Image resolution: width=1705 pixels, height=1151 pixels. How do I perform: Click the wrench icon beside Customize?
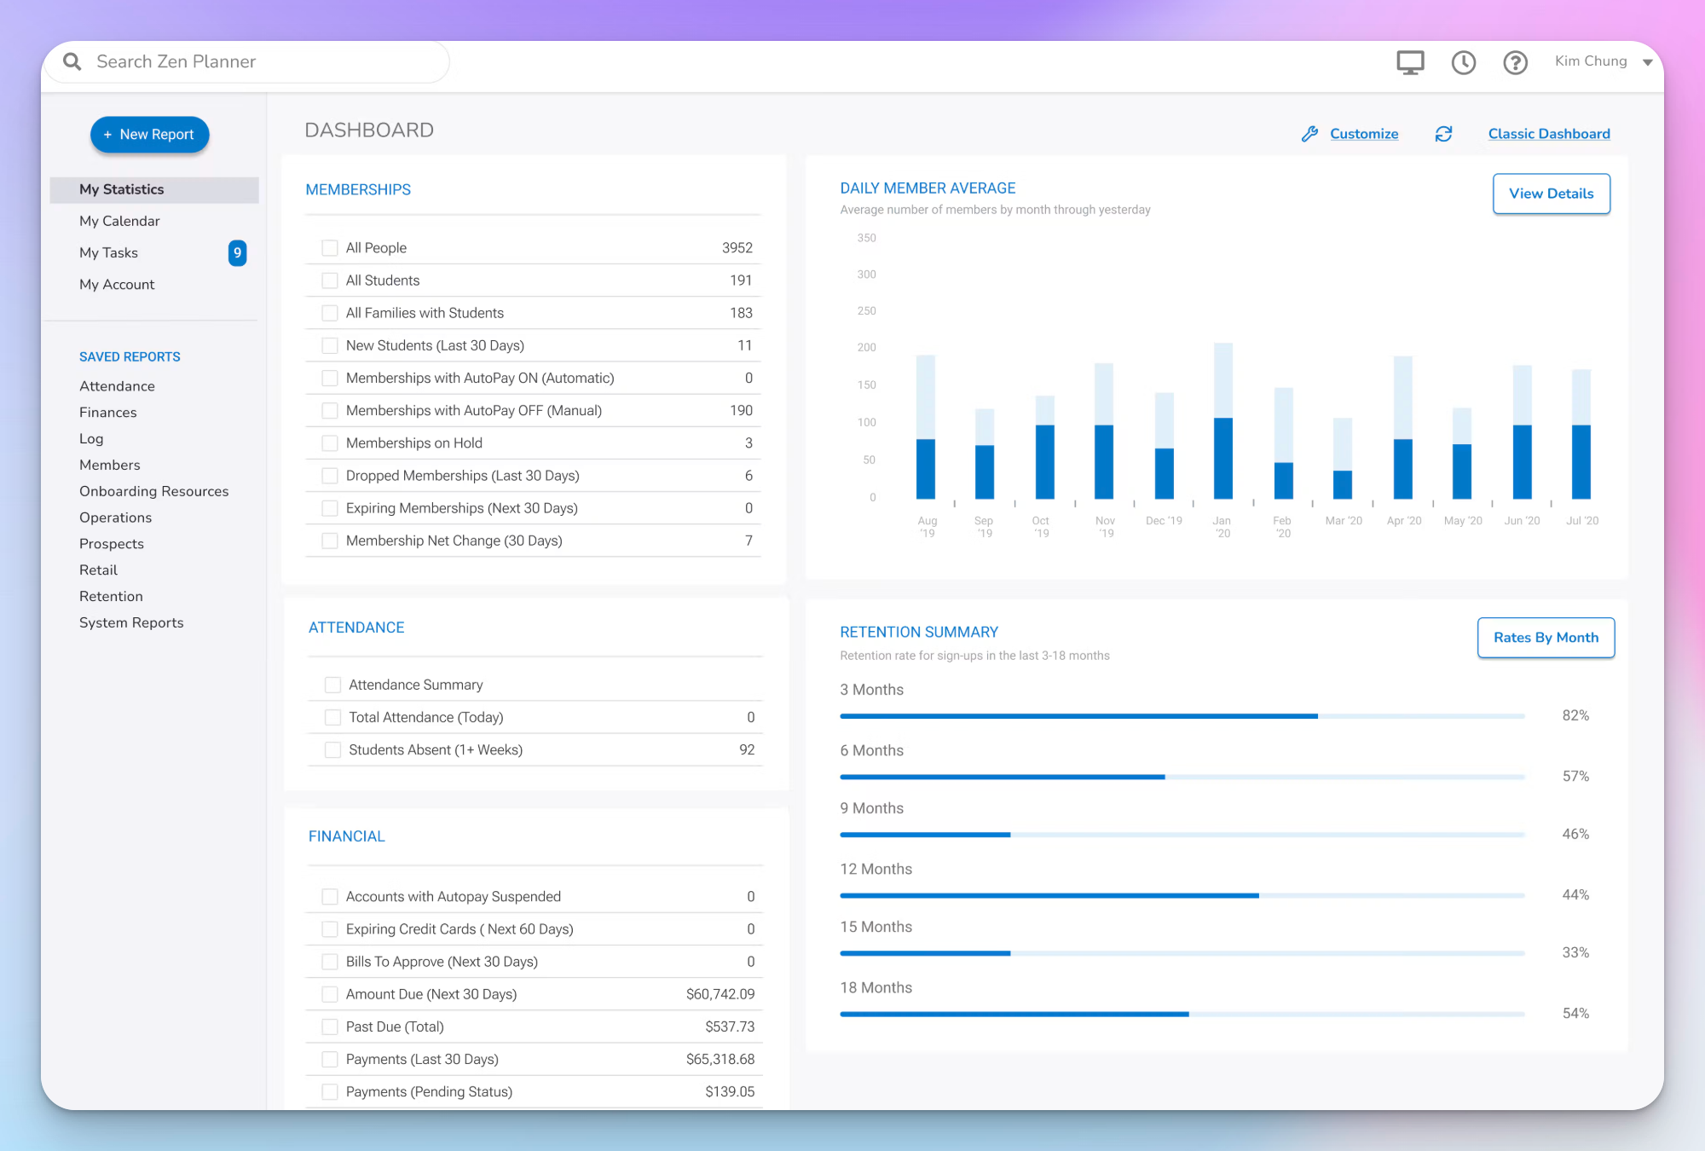[x=1309, y=134]
